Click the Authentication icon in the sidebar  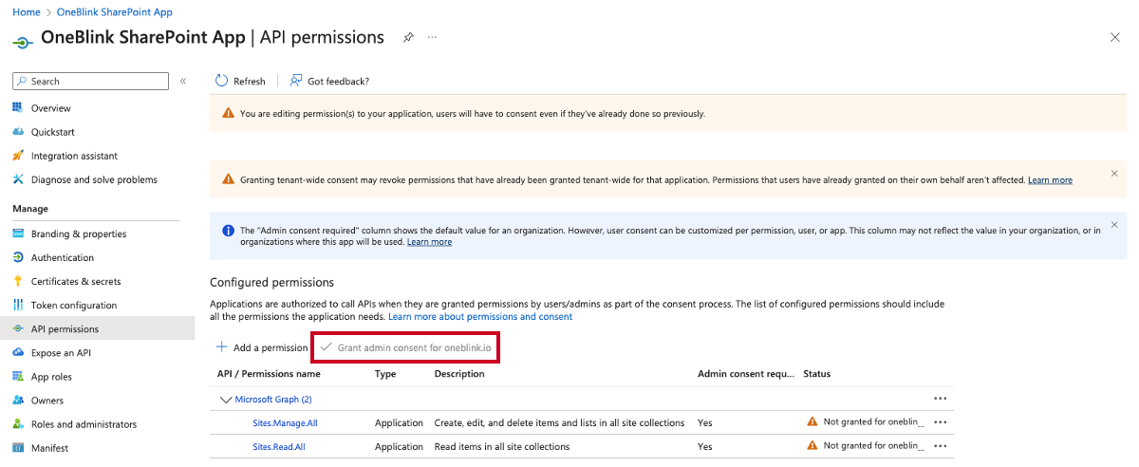click(18, 257)
